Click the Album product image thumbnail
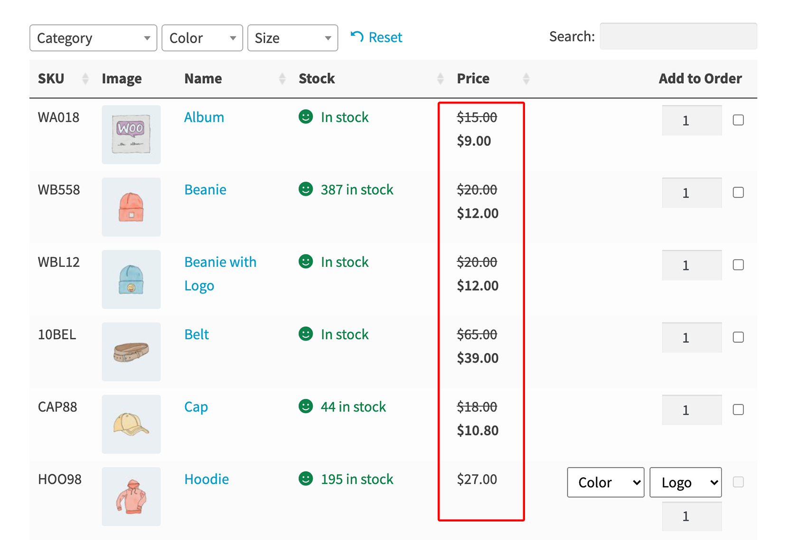 (x=131, y=134)
